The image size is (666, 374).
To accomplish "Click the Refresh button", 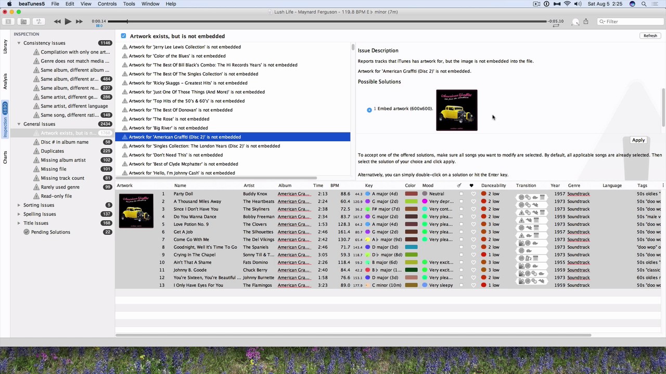I will [650, 35].
